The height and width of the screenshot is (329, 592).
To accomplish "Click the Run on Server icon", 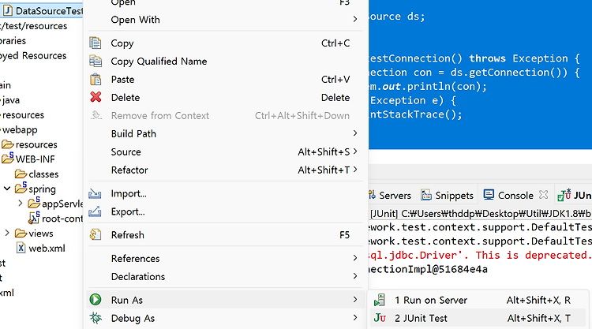I will click(x=380, y=300).
